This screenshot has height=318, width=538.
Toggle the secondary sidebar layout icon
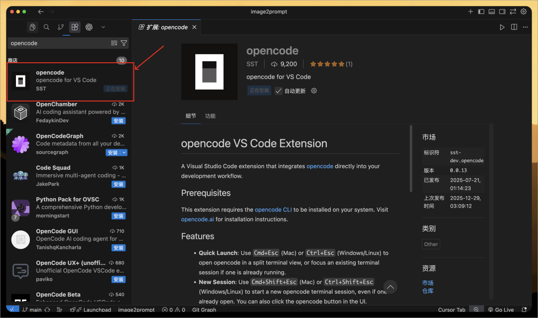[502, 11]
